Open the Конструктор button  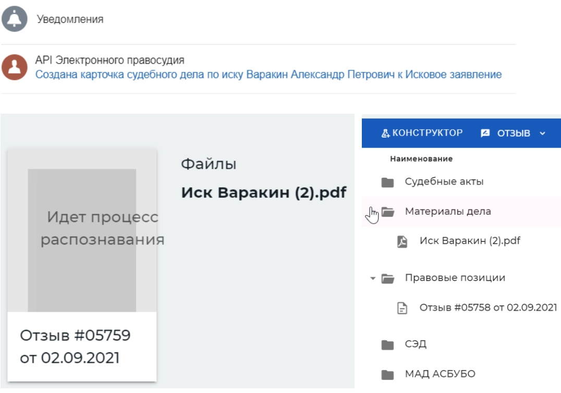[x=422, y=133]
